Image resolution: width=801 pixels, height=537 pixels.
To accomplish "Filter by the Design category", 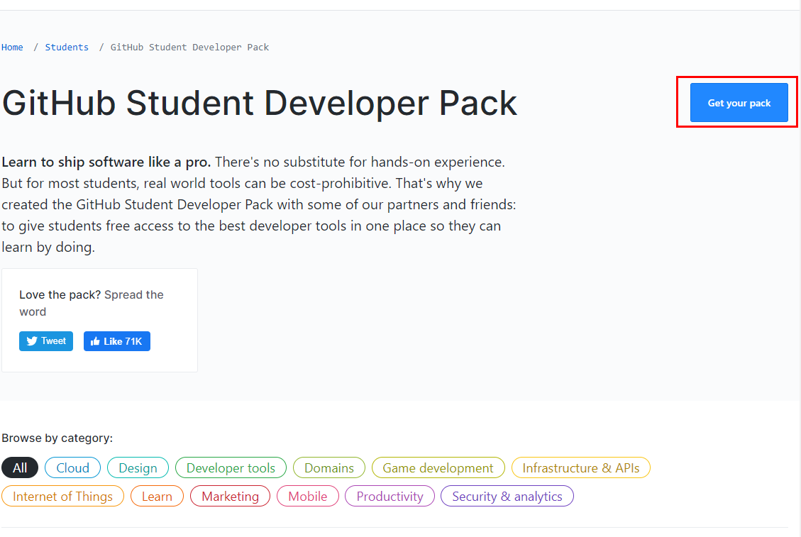I will [138, 467].
